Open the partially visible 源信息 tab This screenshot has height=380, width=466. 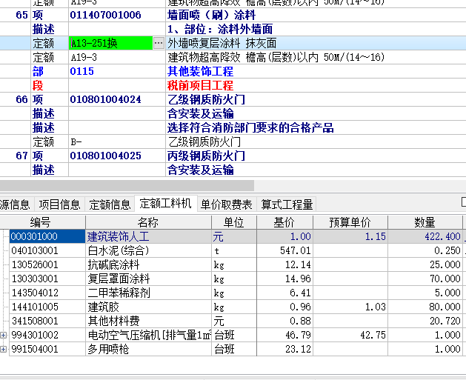15,204
